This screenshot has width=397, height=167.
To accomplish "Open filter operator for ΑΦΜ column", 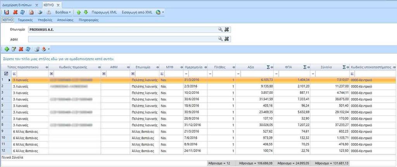I will click(104, 73).
